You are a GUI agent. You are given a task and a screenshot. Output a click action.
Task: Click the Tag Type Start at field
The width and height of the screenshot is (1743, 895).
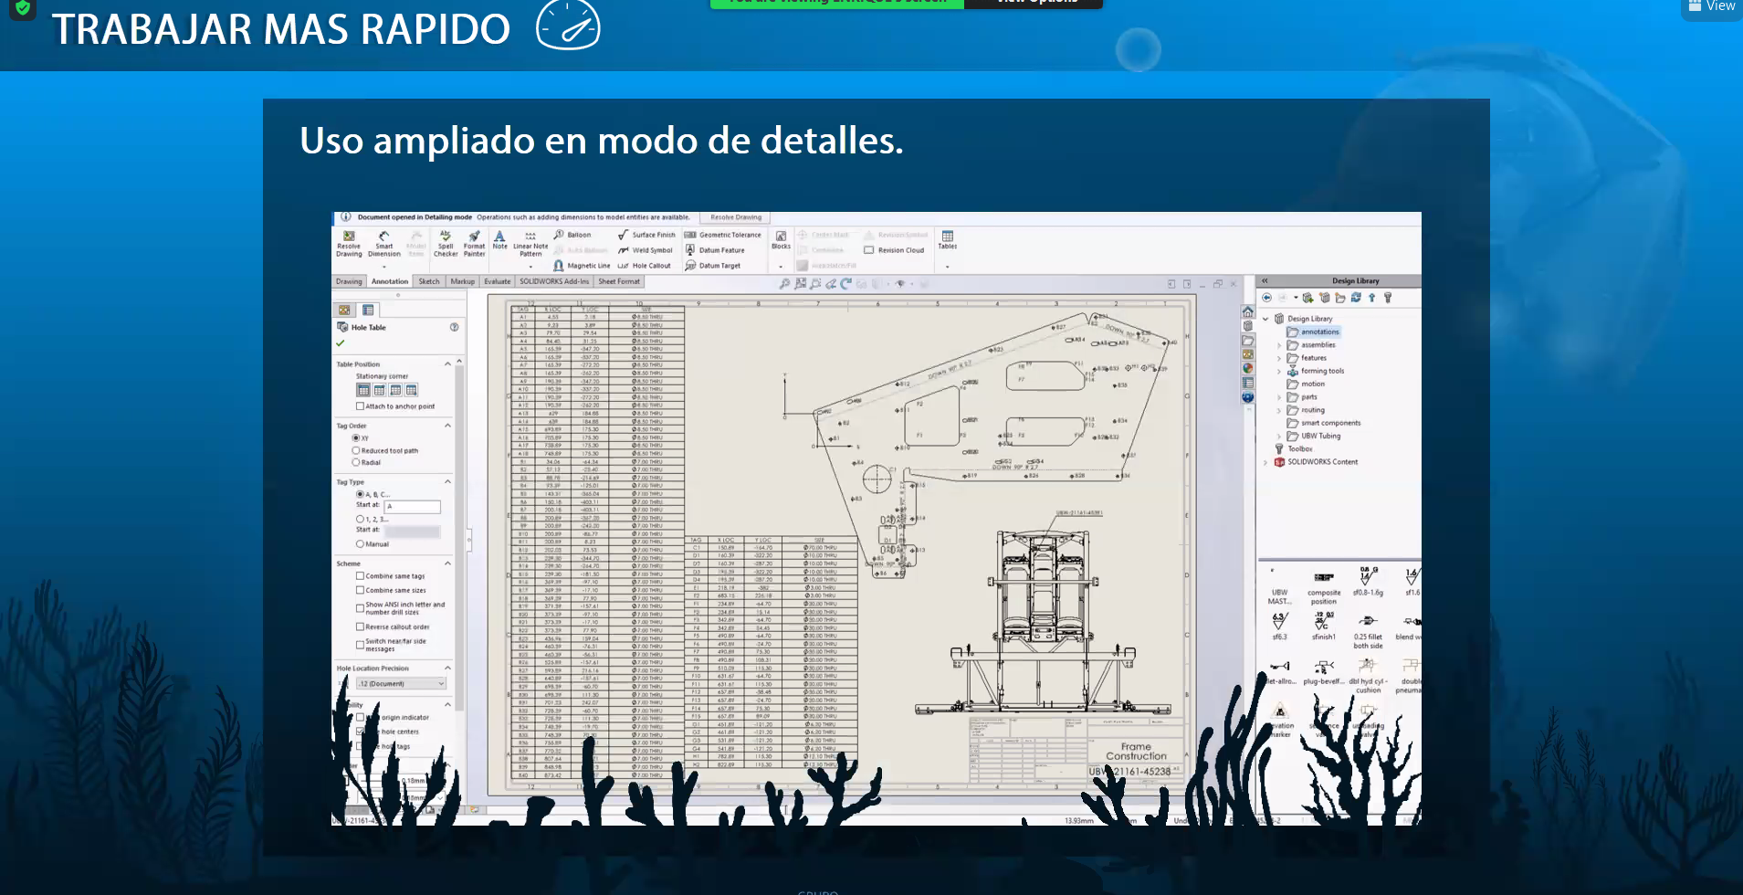[x=412, y=506]
